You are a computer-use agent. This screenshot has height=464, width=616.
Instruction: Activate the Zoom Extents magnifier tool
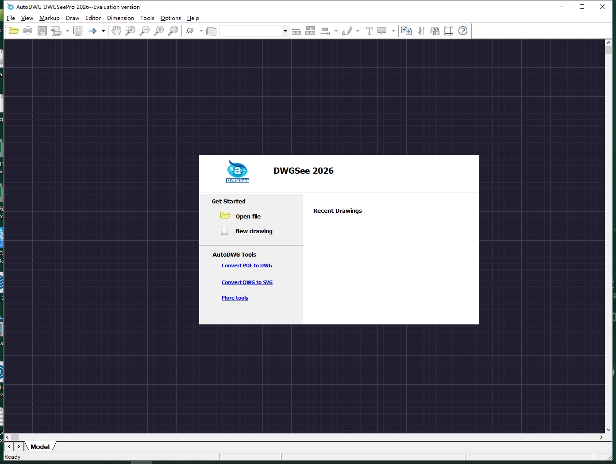[x=173, y=31]
